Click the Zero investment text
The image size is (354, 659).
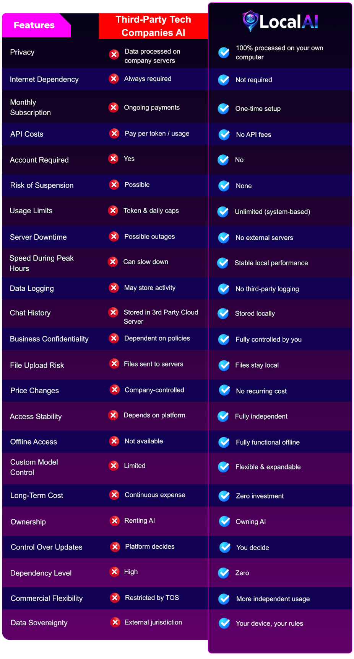[260, 496]
